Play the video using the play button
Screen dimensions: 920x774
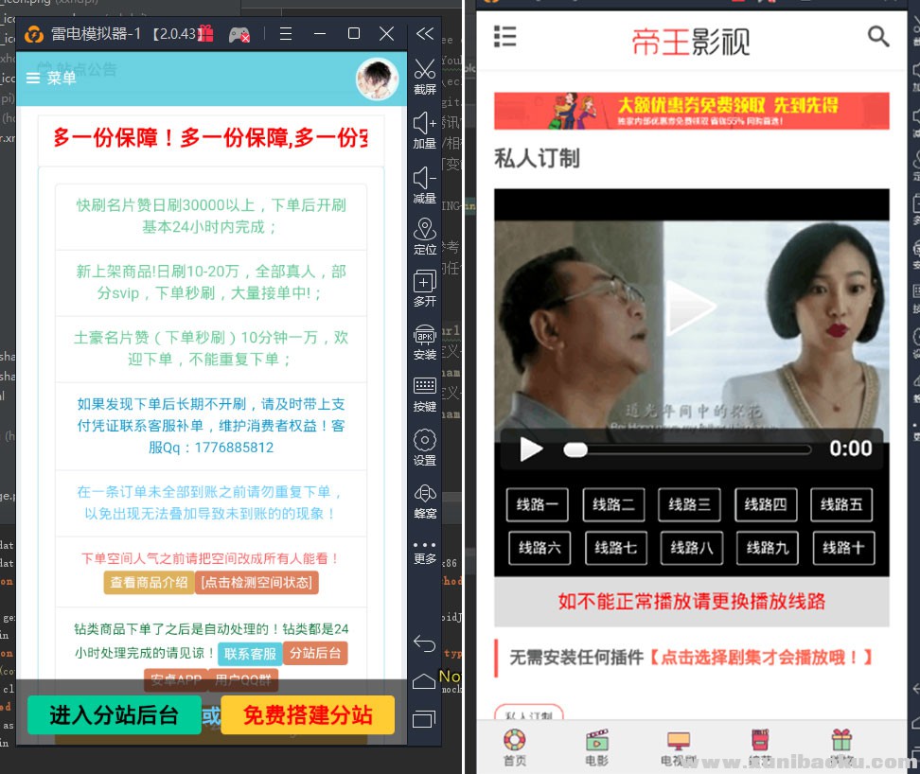532,449
